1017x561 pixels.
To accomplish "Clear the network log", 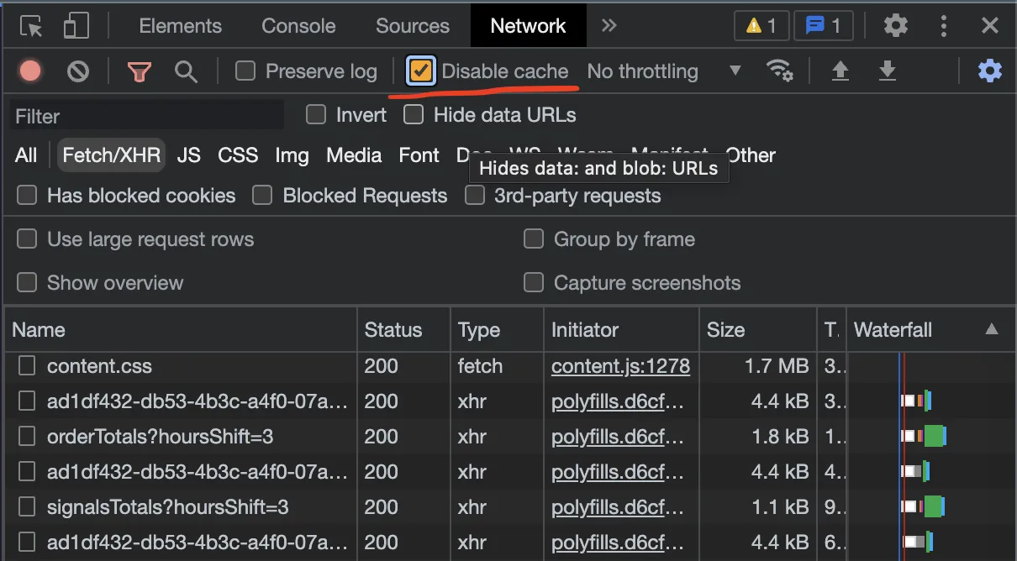I will (x=78, y=71).
